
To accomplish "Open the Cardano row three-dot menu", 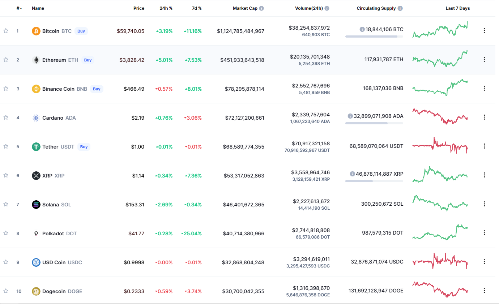I will (485, 117).
